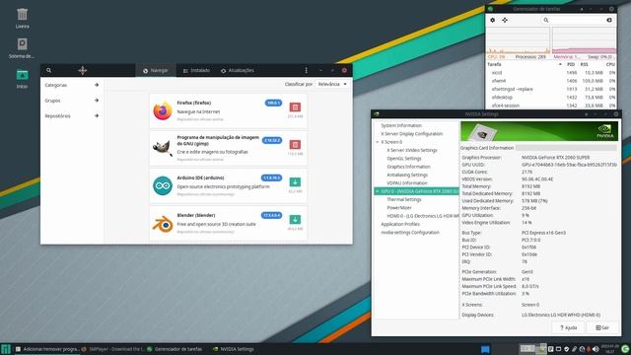Image resolution: width=631 pixels, height=355 pixels.
Task: Clear the task manager search field
Action: [609, 20]
